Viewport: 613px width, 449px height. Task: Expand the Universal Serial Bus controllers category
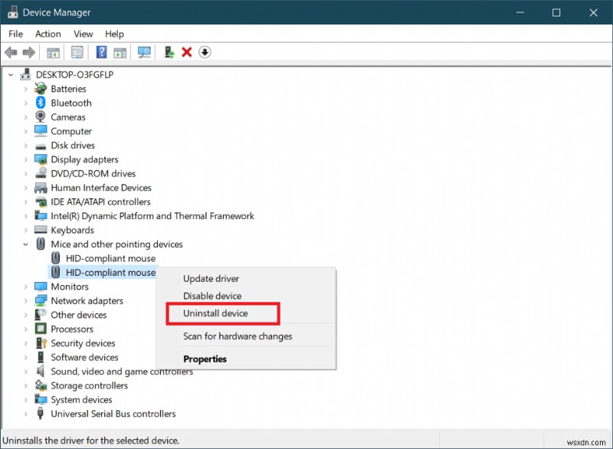pos(25,413)
